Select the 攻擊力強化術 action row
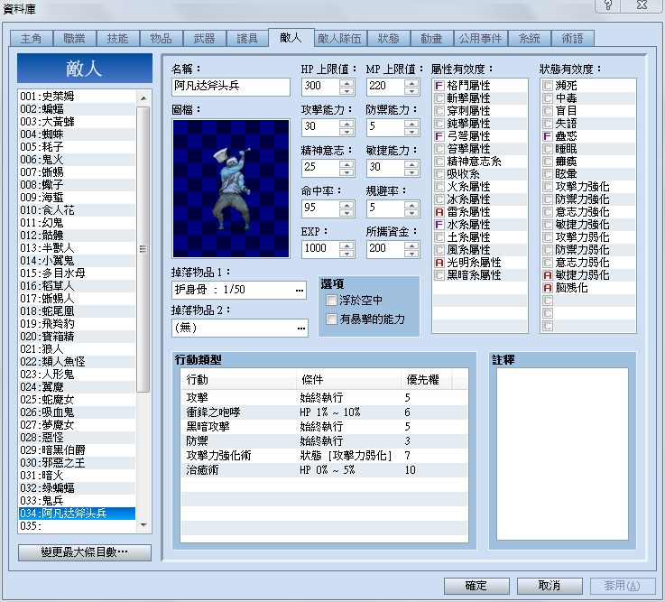 pyautogui.click(x=325, y=456)
